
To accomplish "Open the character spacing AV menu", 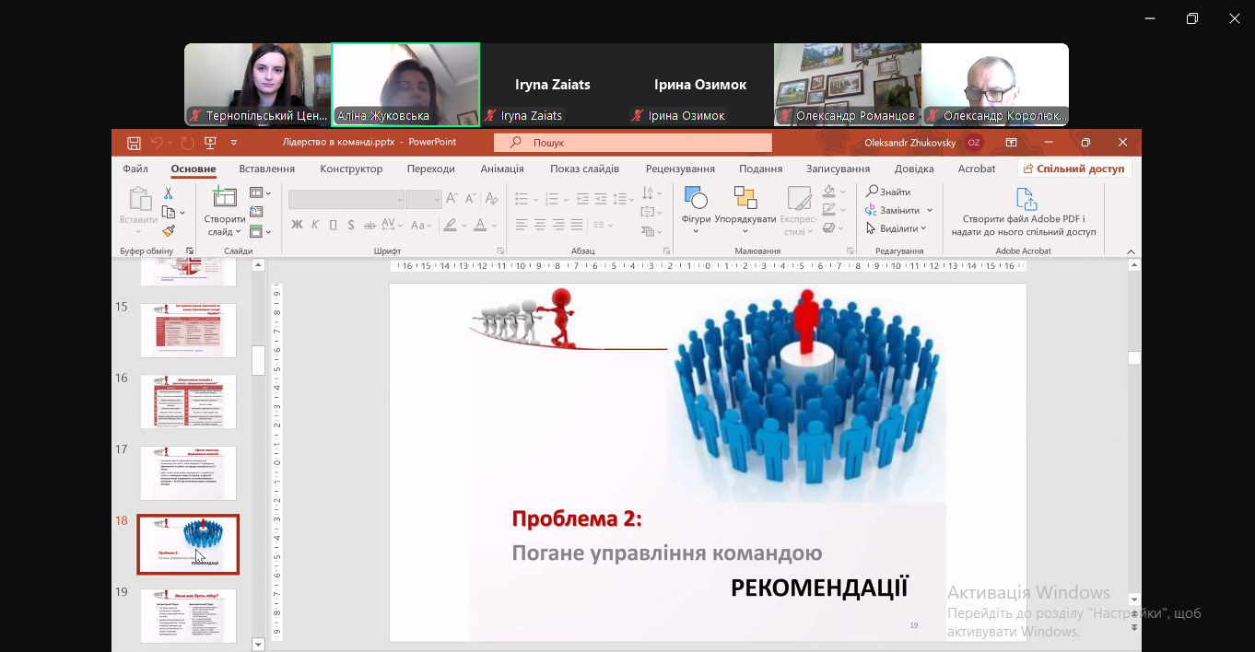I will (x=392, y=225).
